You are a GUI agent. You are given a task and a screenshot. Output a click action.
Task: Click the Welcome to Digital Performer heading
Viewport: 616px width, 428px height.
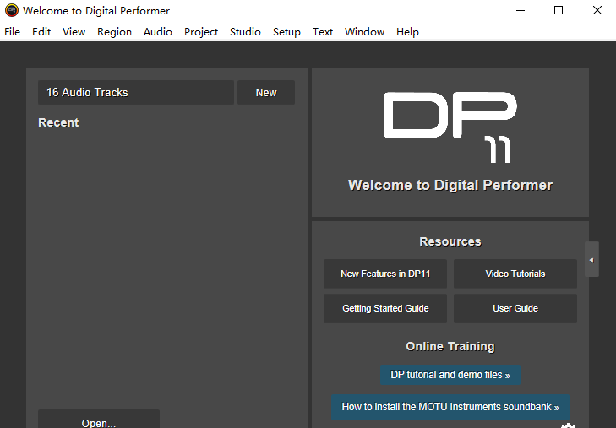click(x=450, y=185)
